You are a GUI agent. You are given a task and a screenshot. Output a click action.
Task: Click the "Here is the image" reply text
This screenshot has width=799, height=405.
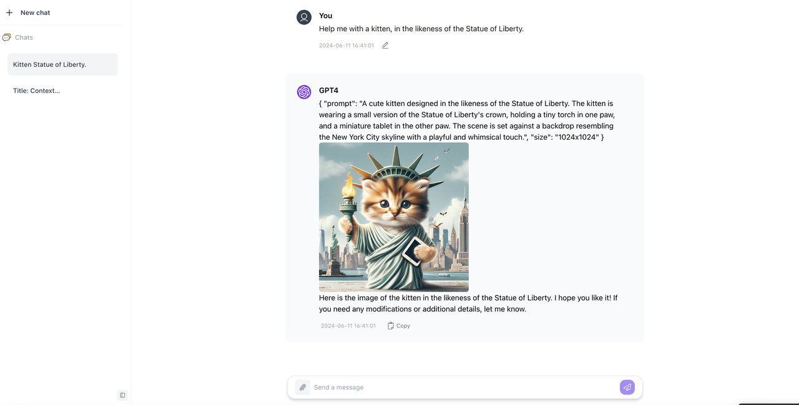[468, 303]
